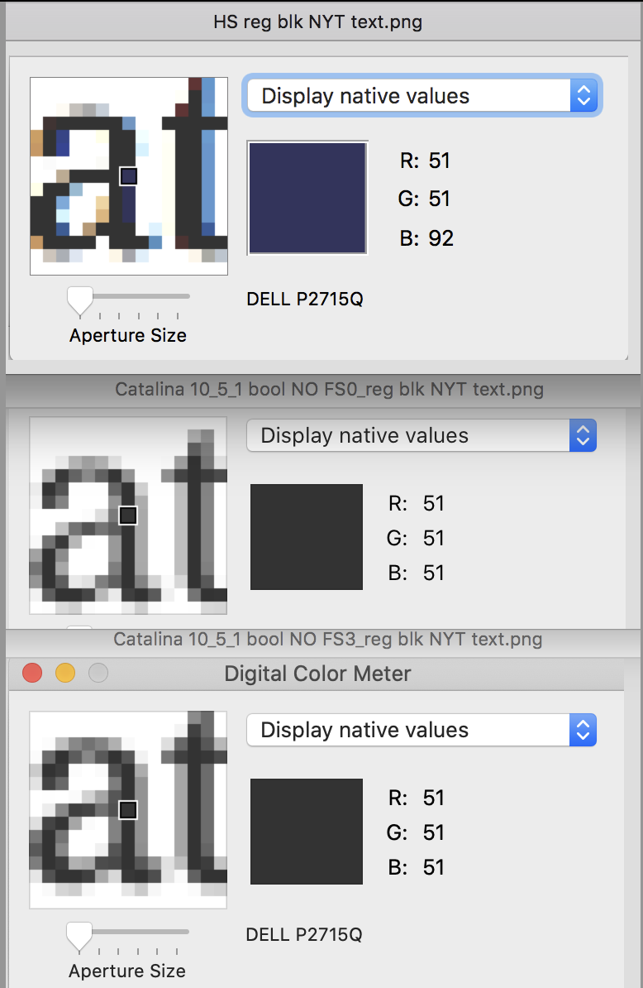643x988 pixels.
Task: Click the 'FS3_reg blk NYT text.png' title bar
Action: [328, 640]
